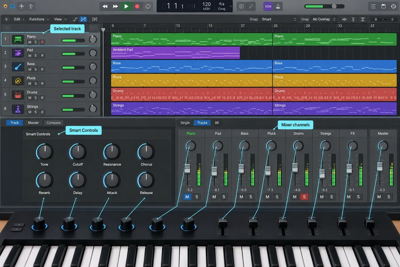This screenshot has height=267, width=400.
Task: Click the Chorus smart control knob
Action: click(146, 151)
